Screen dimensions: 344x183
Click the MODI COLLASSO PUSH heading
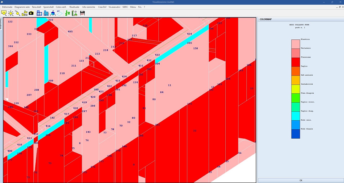299,25
